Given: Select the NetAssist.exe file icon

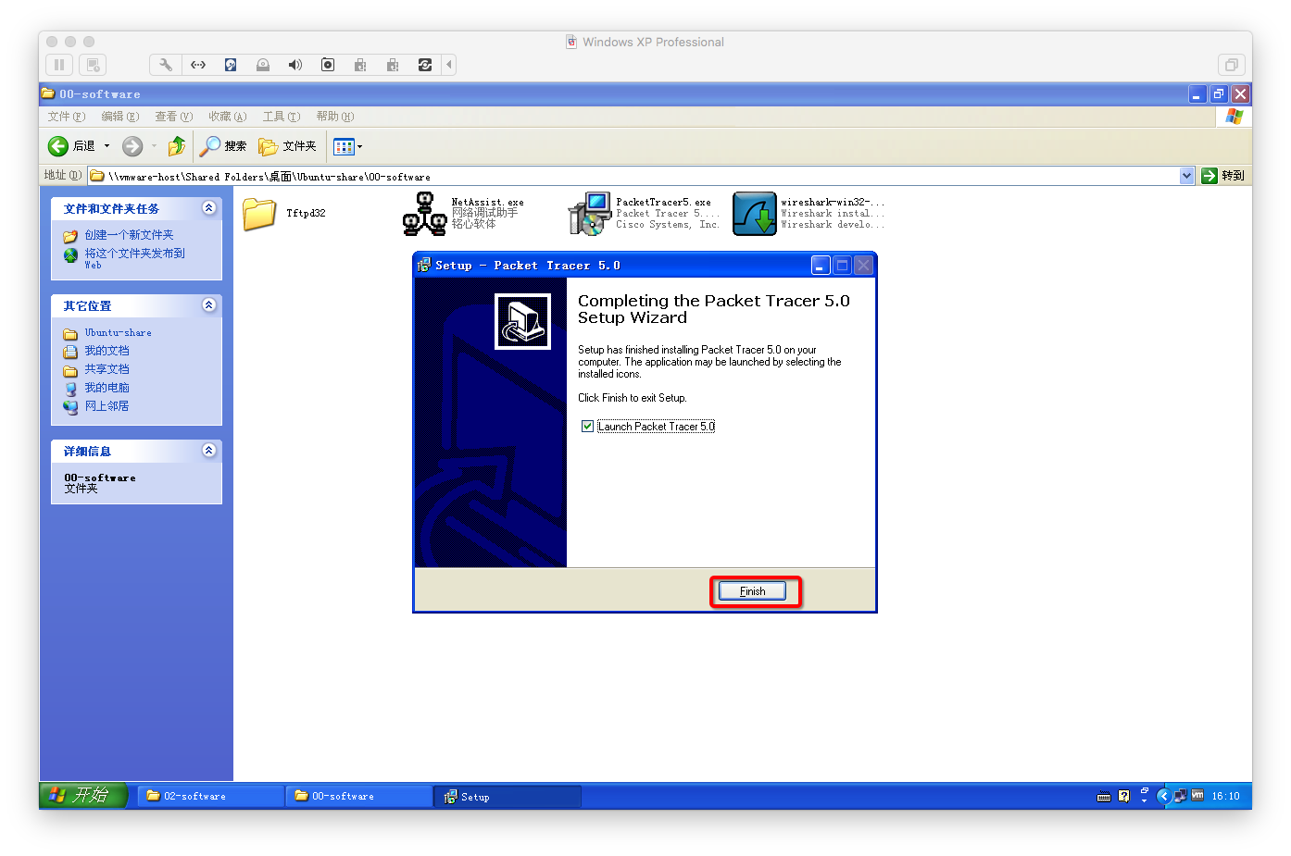Looking at the screenshot, I should [425, 214].
